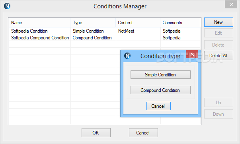Screen dimensions: 240x144
Task: Select the Softpedia Compound Condition row
Action: tap(104, 38)
